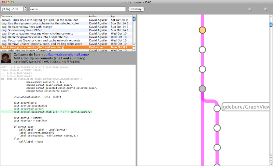273x166 pixels.
Task: Click the gdebure/GraphView branch label
Action: 246,107
